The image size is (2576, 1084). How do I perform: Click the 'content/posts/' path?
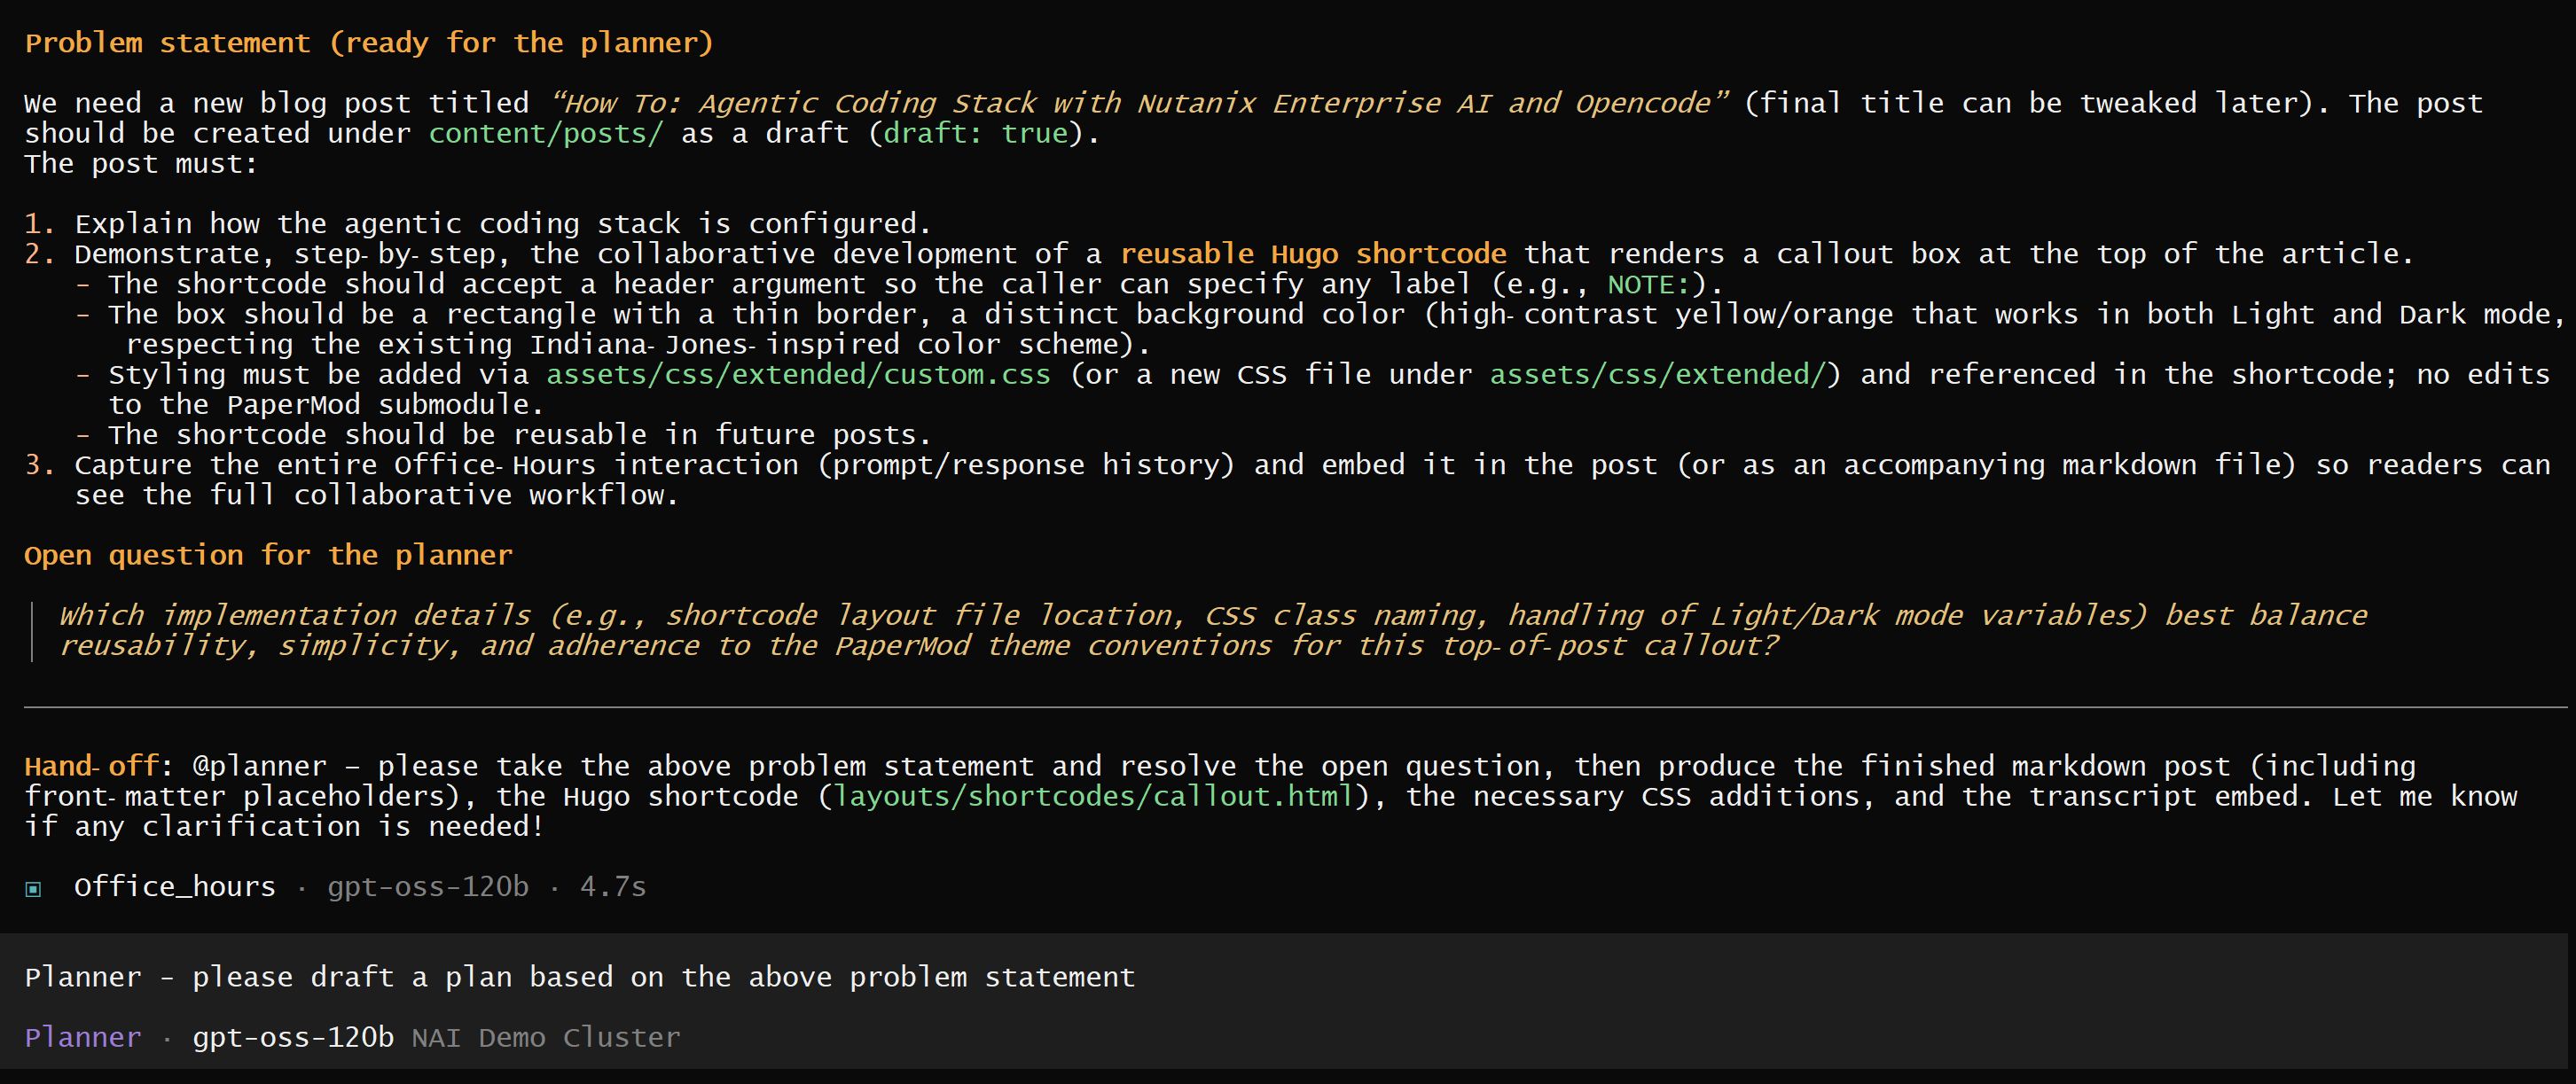coord(546,133)
